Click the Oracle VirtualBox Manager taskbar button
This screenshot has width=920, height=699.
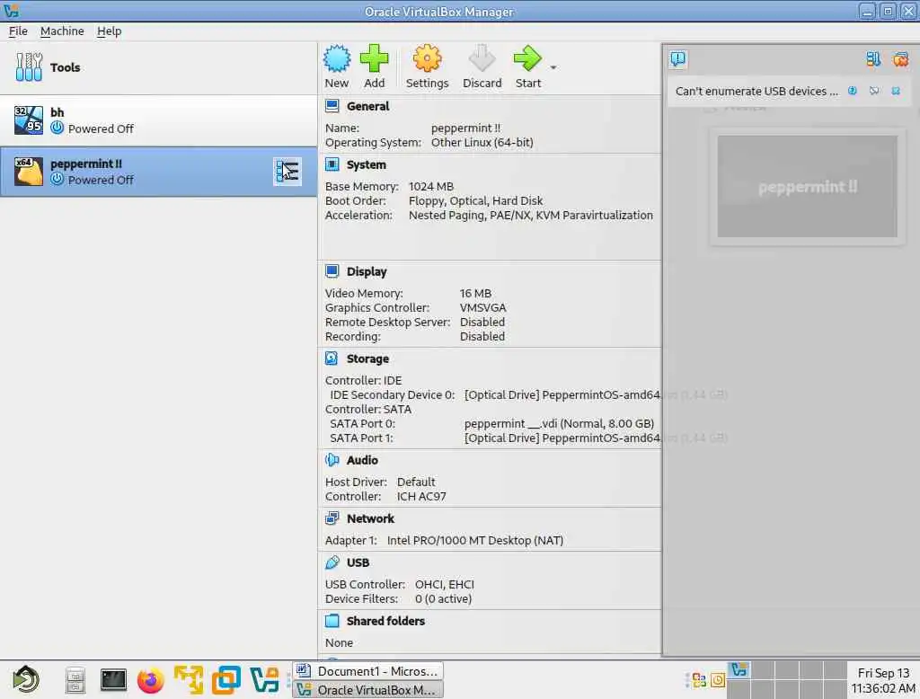coord(367,690)
